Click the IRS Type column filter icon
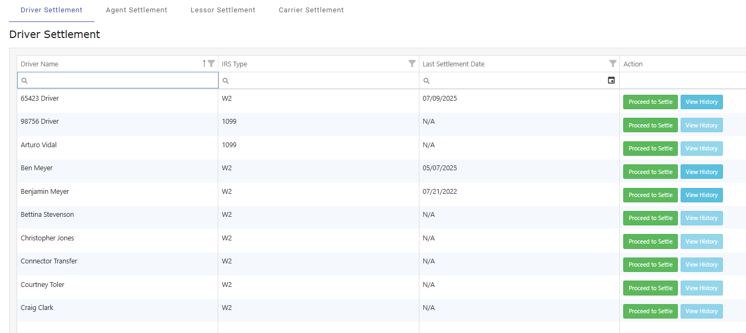The width and height of the screenshot is (746, 333). (x=412, y=64)
